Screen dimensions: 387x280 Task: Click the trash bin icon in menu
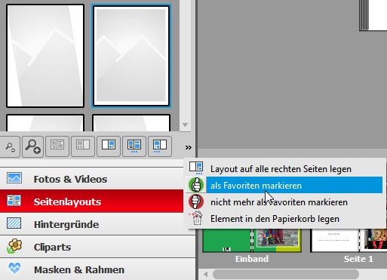click(196, 218)
